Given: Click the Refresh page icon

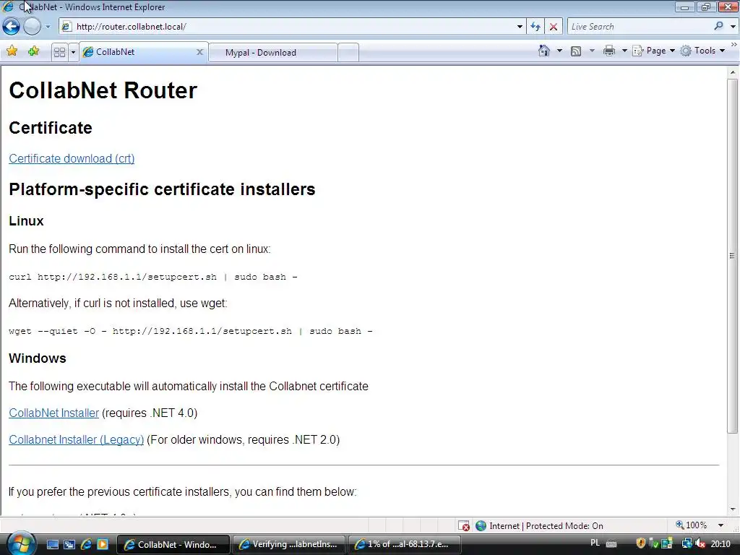Looking at the screenshot, I should (535, 27).
